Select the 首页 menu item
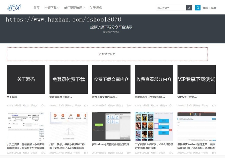225x158 pixels. pos(36,8)
